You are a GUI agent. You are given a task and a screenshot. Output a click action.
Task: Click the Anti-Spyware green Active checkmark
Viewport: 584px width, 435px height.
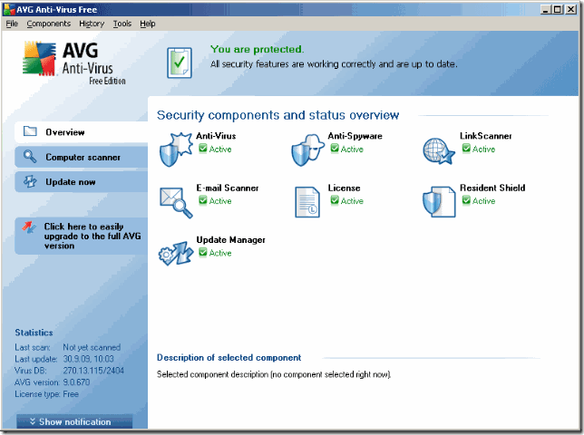[x=335, y=149]
